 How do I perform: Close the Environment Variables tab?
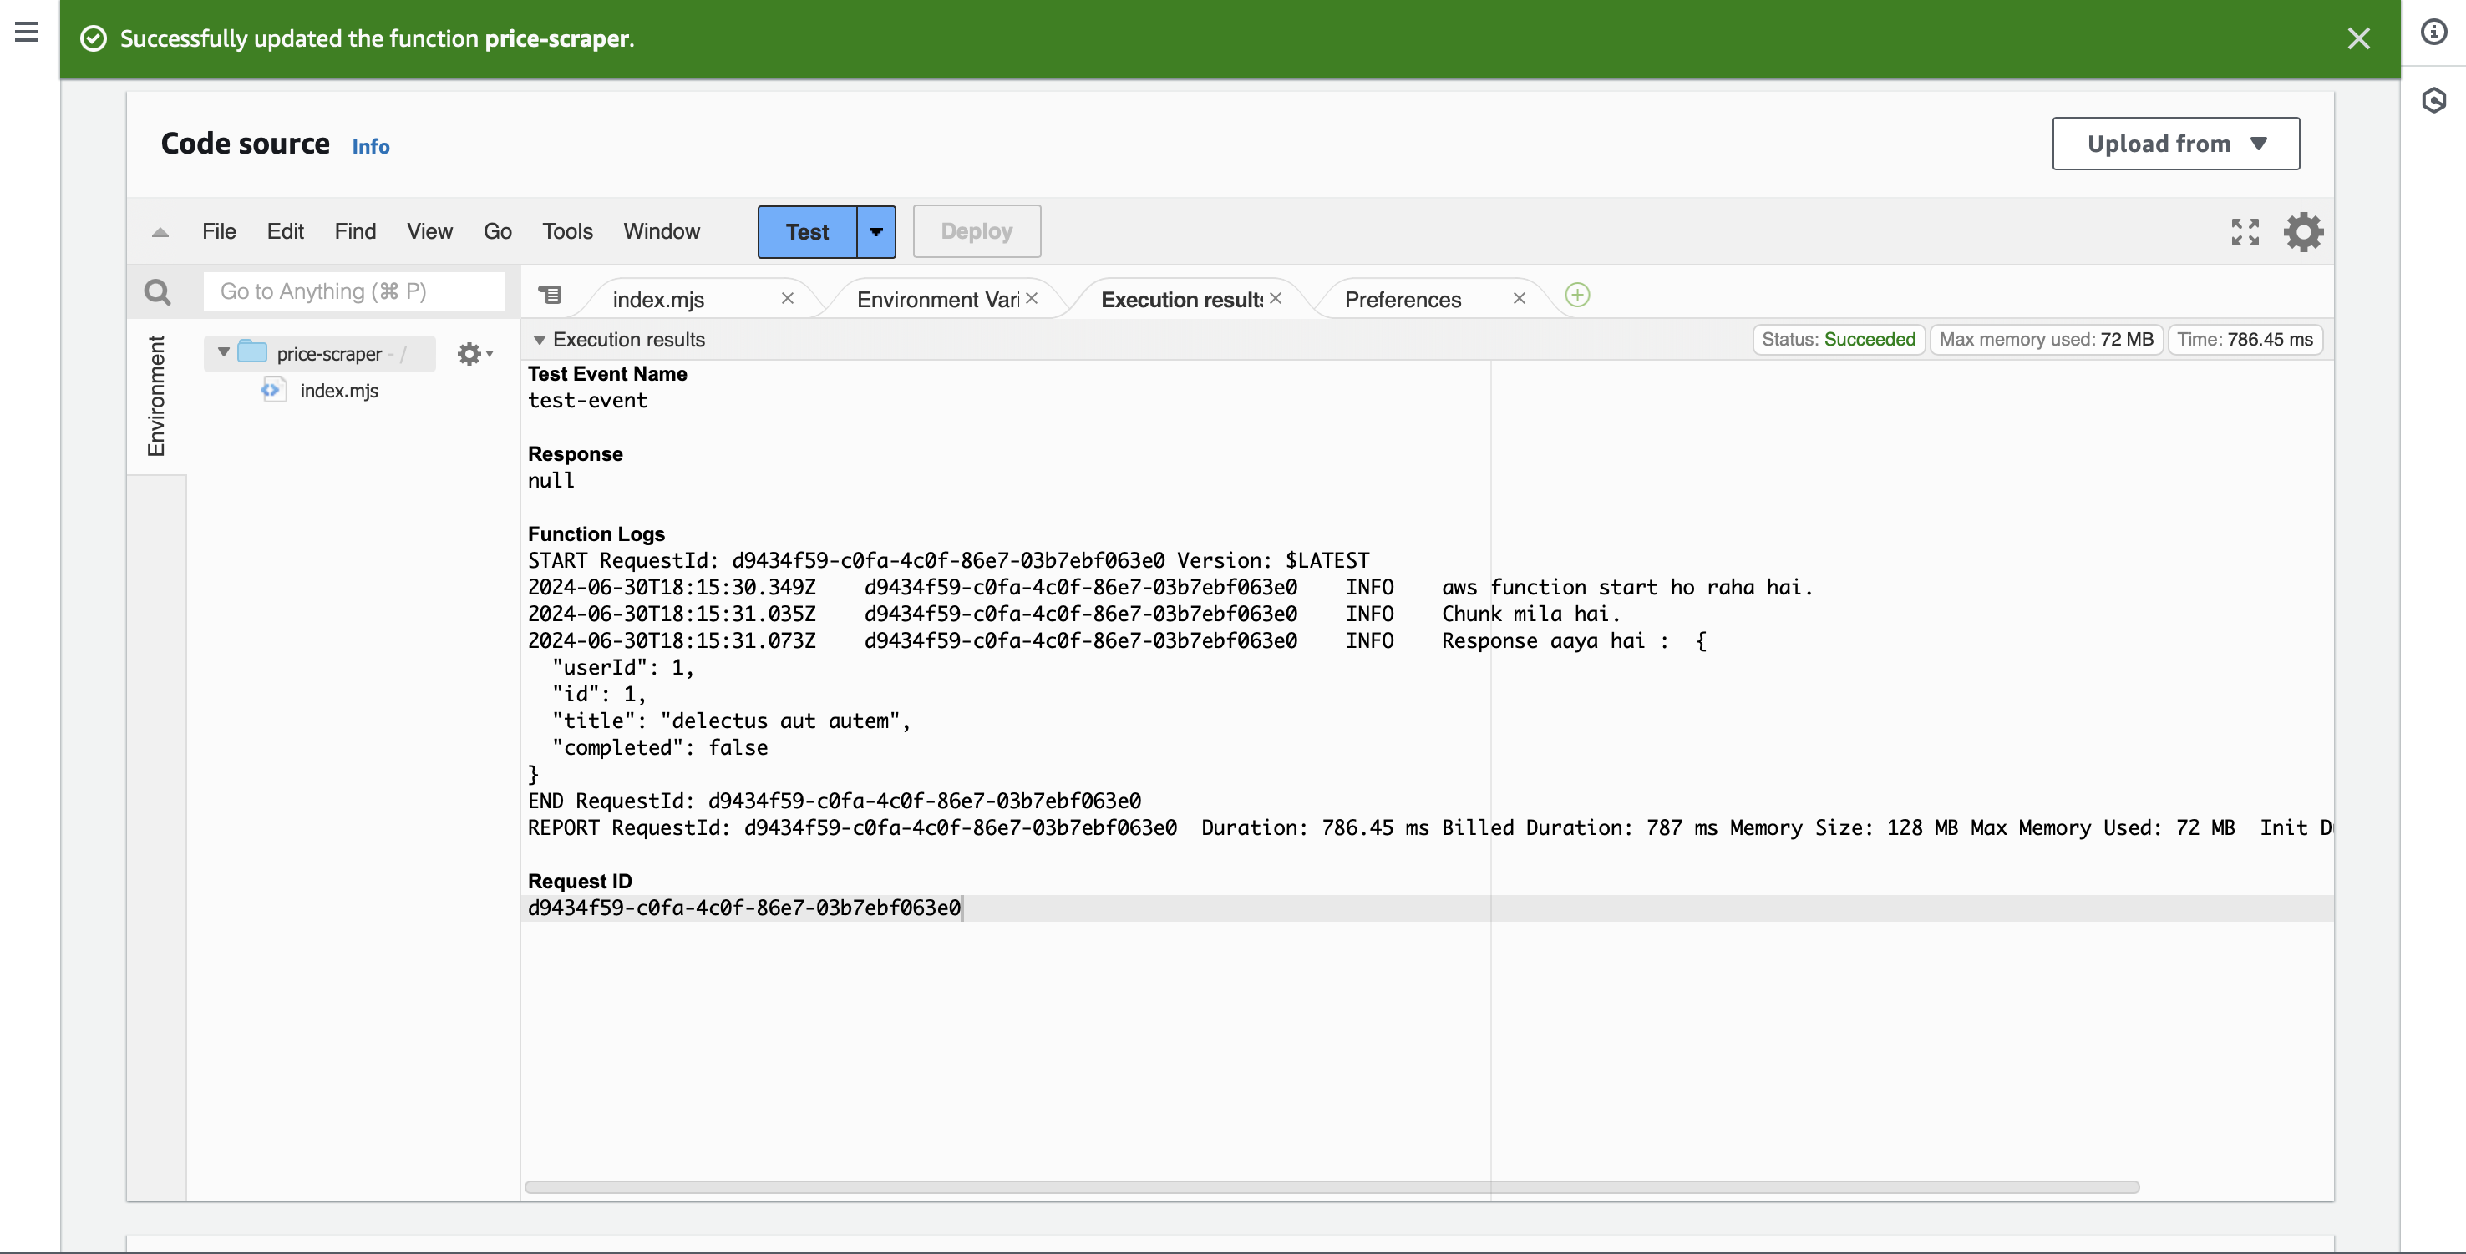point(1031,298)
